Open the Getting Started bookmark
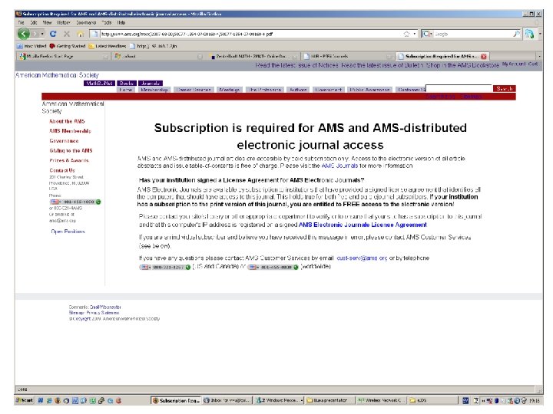 coord(68,46)
